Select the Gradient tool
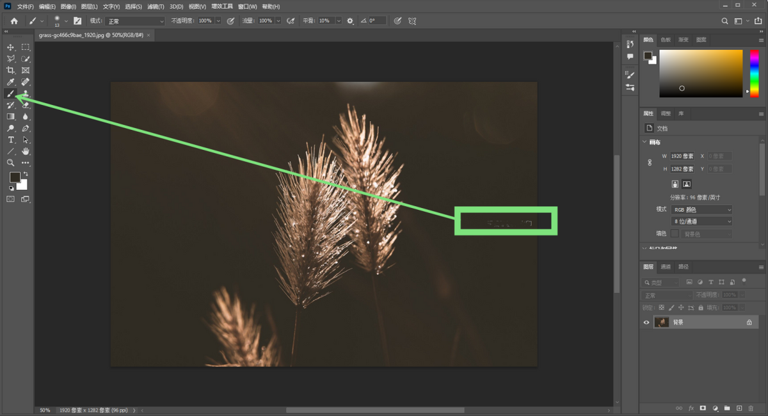768x416 pixels. tap(11, 116)
